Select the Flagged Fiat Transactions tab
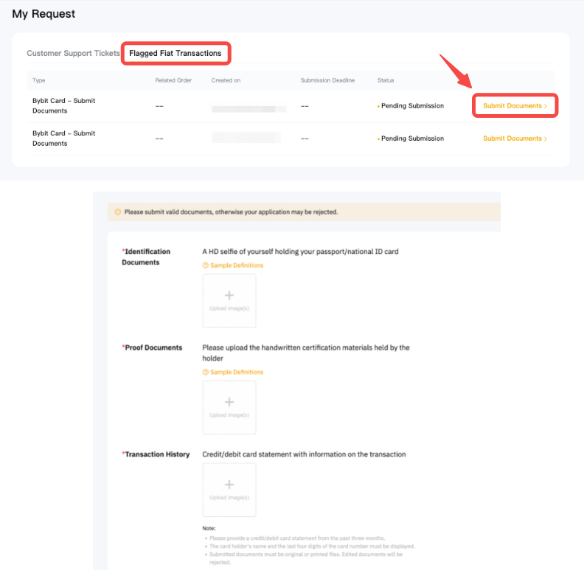 click(175, 54)
